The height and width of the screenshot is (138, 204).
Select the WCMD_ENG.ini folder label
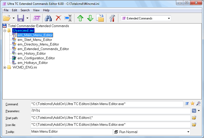(x=25, y=67)
